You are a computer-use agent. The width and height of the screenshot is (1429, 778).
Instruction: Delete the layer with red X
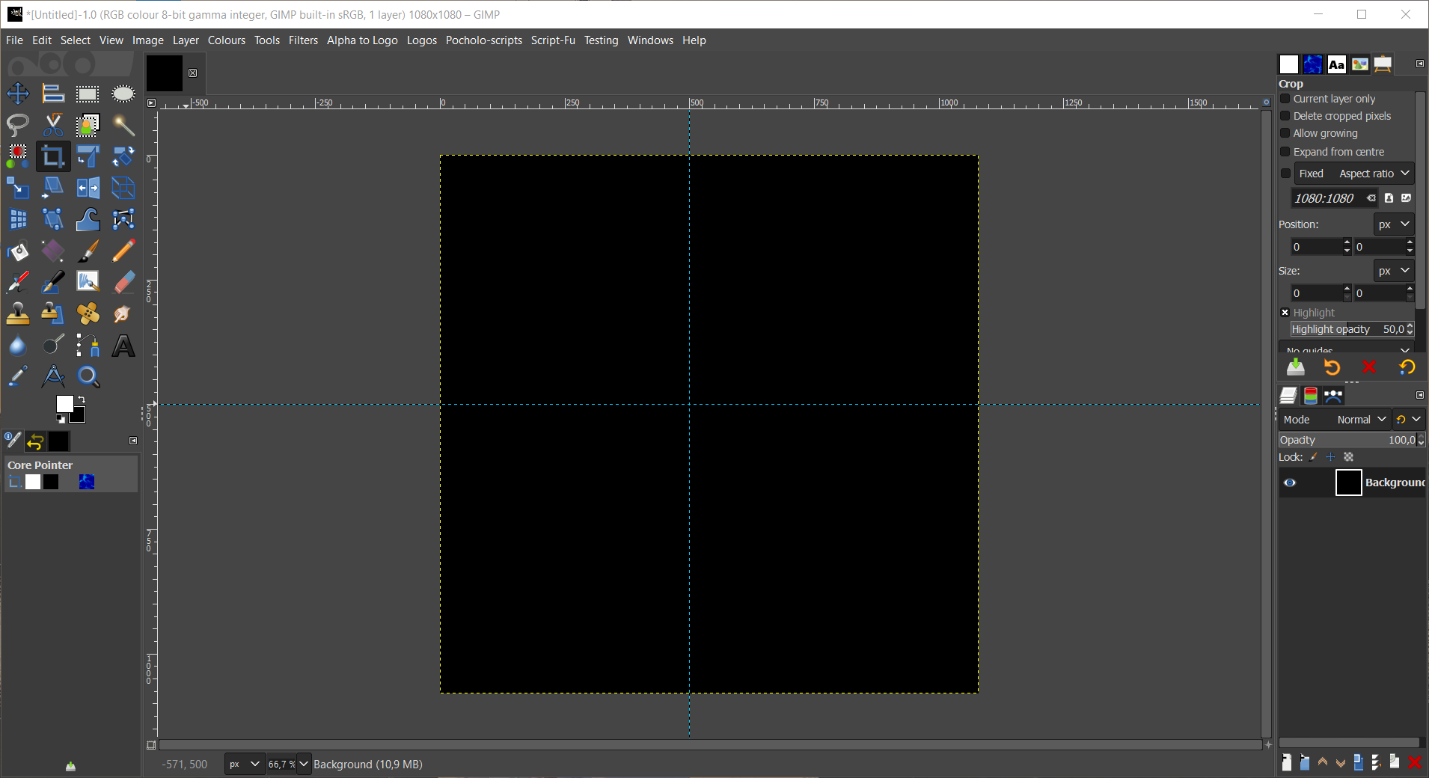(1414, 762)
